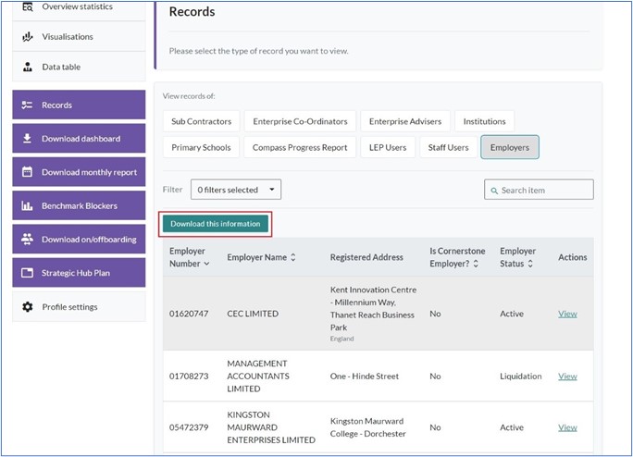Open Download dashboard
633x457 pixels.
coord(79,139)
